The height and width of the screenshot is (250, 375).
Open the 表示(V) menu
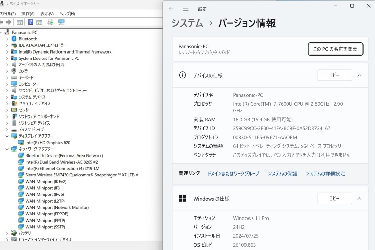(47, 14)
